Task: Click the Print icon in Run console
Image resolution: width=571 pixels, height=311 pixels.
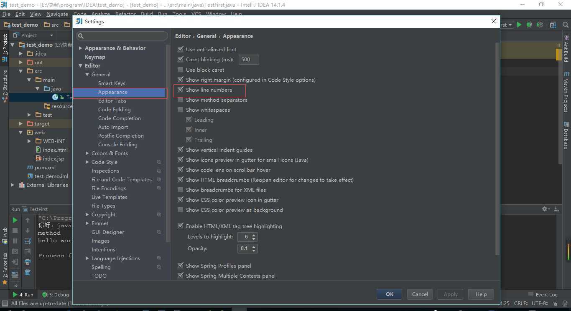Action: pyautogui.click(x=28, y=262)
